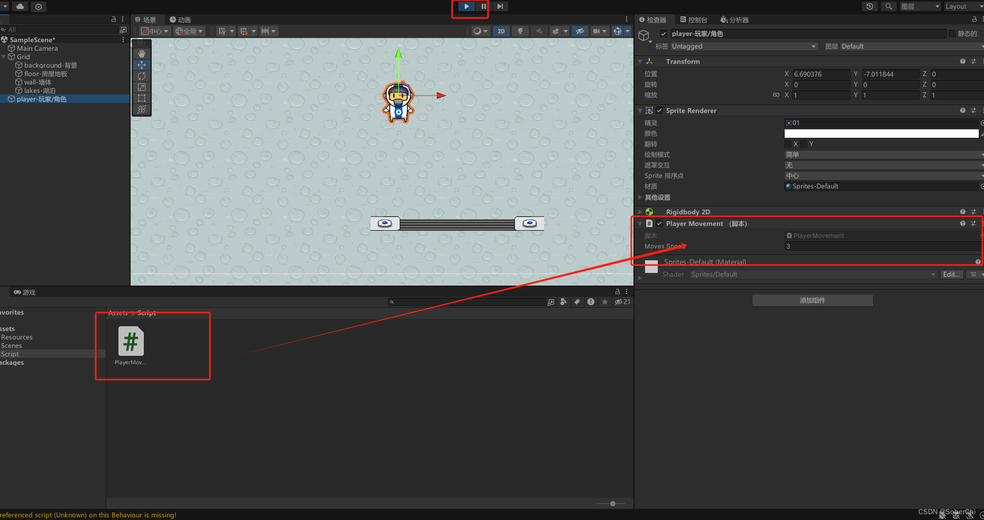Click the Play button
This screenshot has width=984, height=520.
[466, 6]
